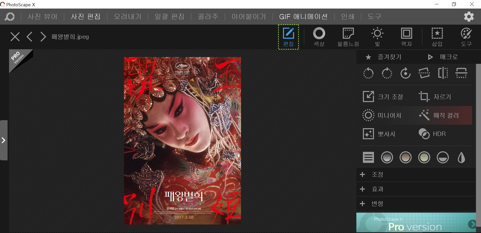
Task: Go to next photo arrow
Action: tap(43, 37)
